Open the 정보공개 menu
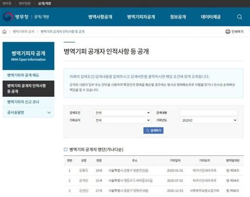250x197 pixels. tap(178, 17)
